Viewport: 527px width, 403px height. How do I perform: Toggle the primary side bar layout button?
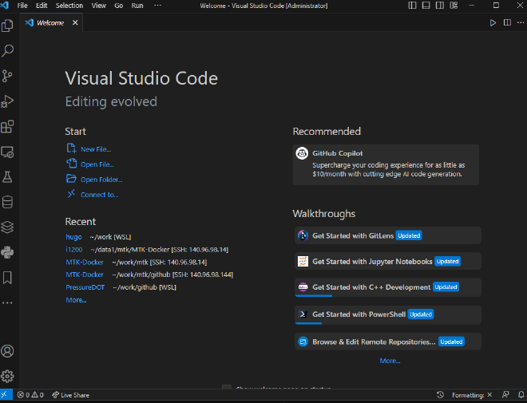(x=412, y=6)
